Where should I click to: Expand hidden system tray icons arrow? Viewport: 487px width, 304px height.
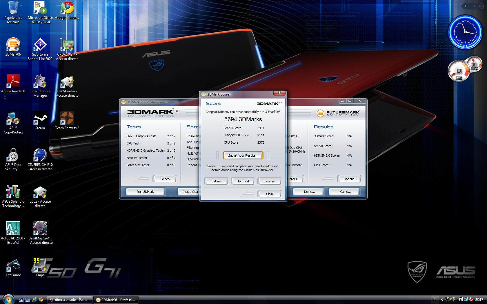pos(441,300)
